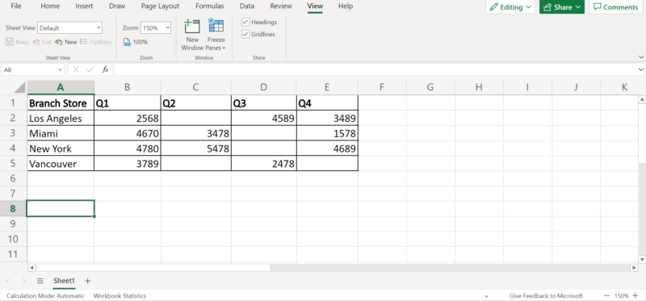
Task: Select the cell containing 1578
Action: 327,133
